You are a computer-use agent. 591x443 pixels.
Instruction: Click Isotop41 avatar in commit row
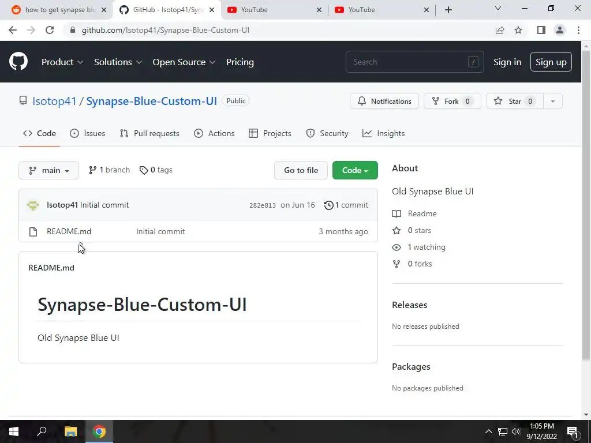tap(33, 205)
